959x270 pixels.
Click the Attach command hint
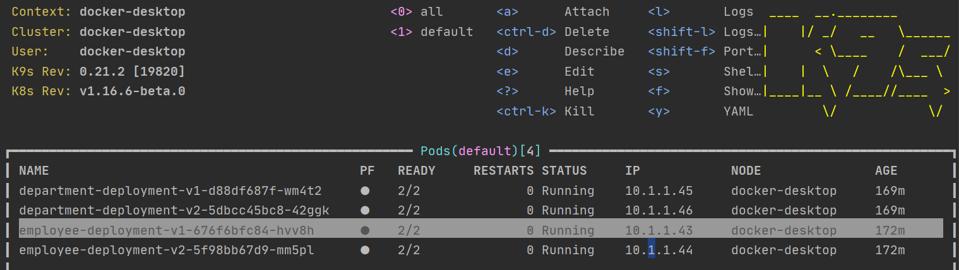point(587,12)
